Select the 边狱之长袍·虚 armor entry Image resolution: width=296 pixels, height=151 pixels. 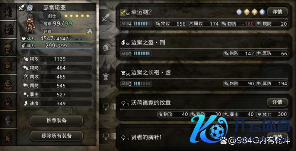click(204, 77)
